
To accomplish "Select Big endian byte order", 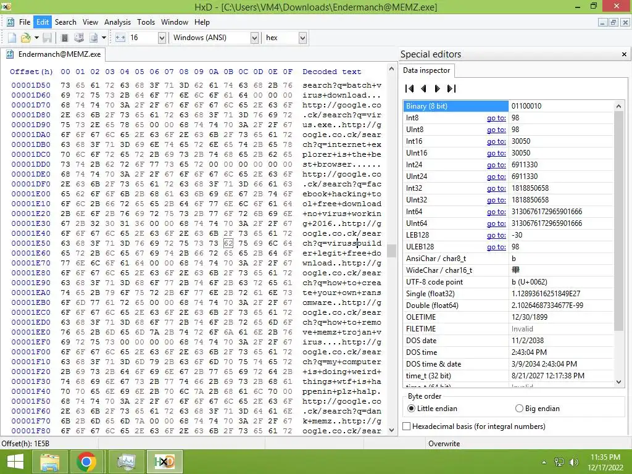I will 519,409.
